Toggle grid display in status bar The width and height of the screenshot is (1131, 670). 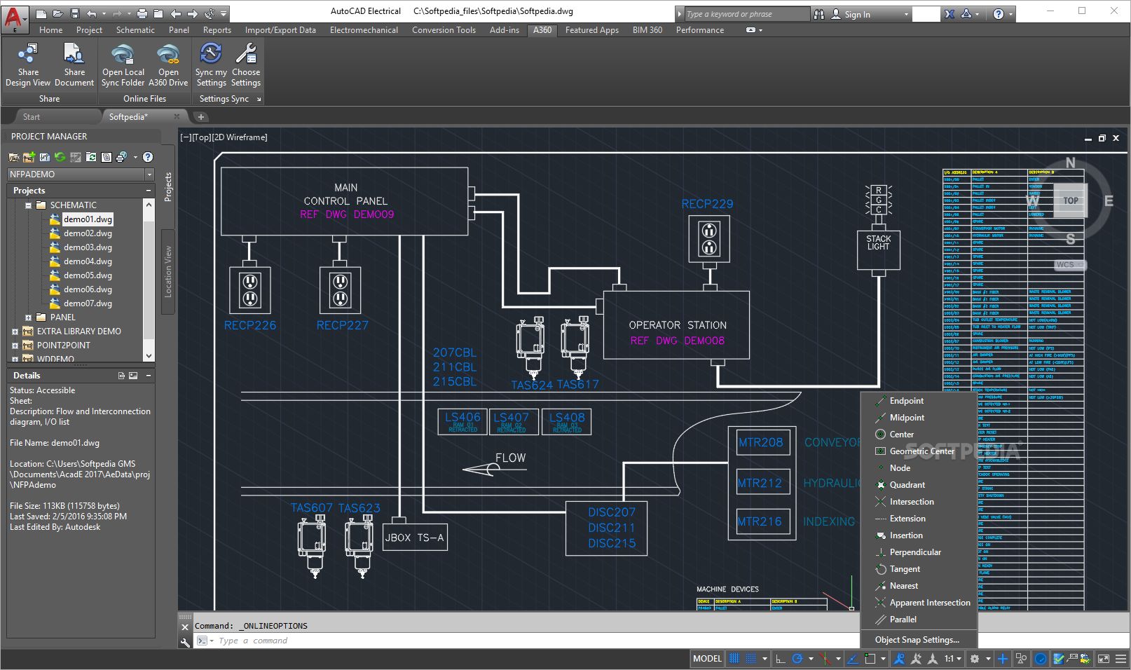pos(734,659)
